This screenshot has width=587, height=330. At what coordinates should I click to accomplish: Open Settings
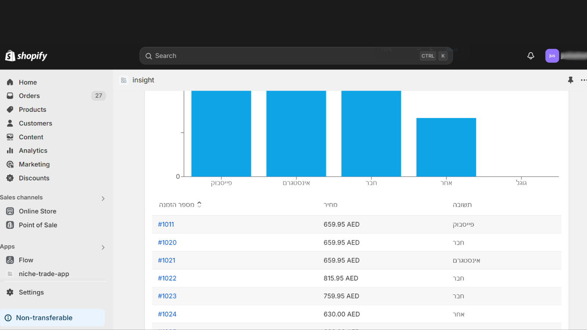[31, 292]
